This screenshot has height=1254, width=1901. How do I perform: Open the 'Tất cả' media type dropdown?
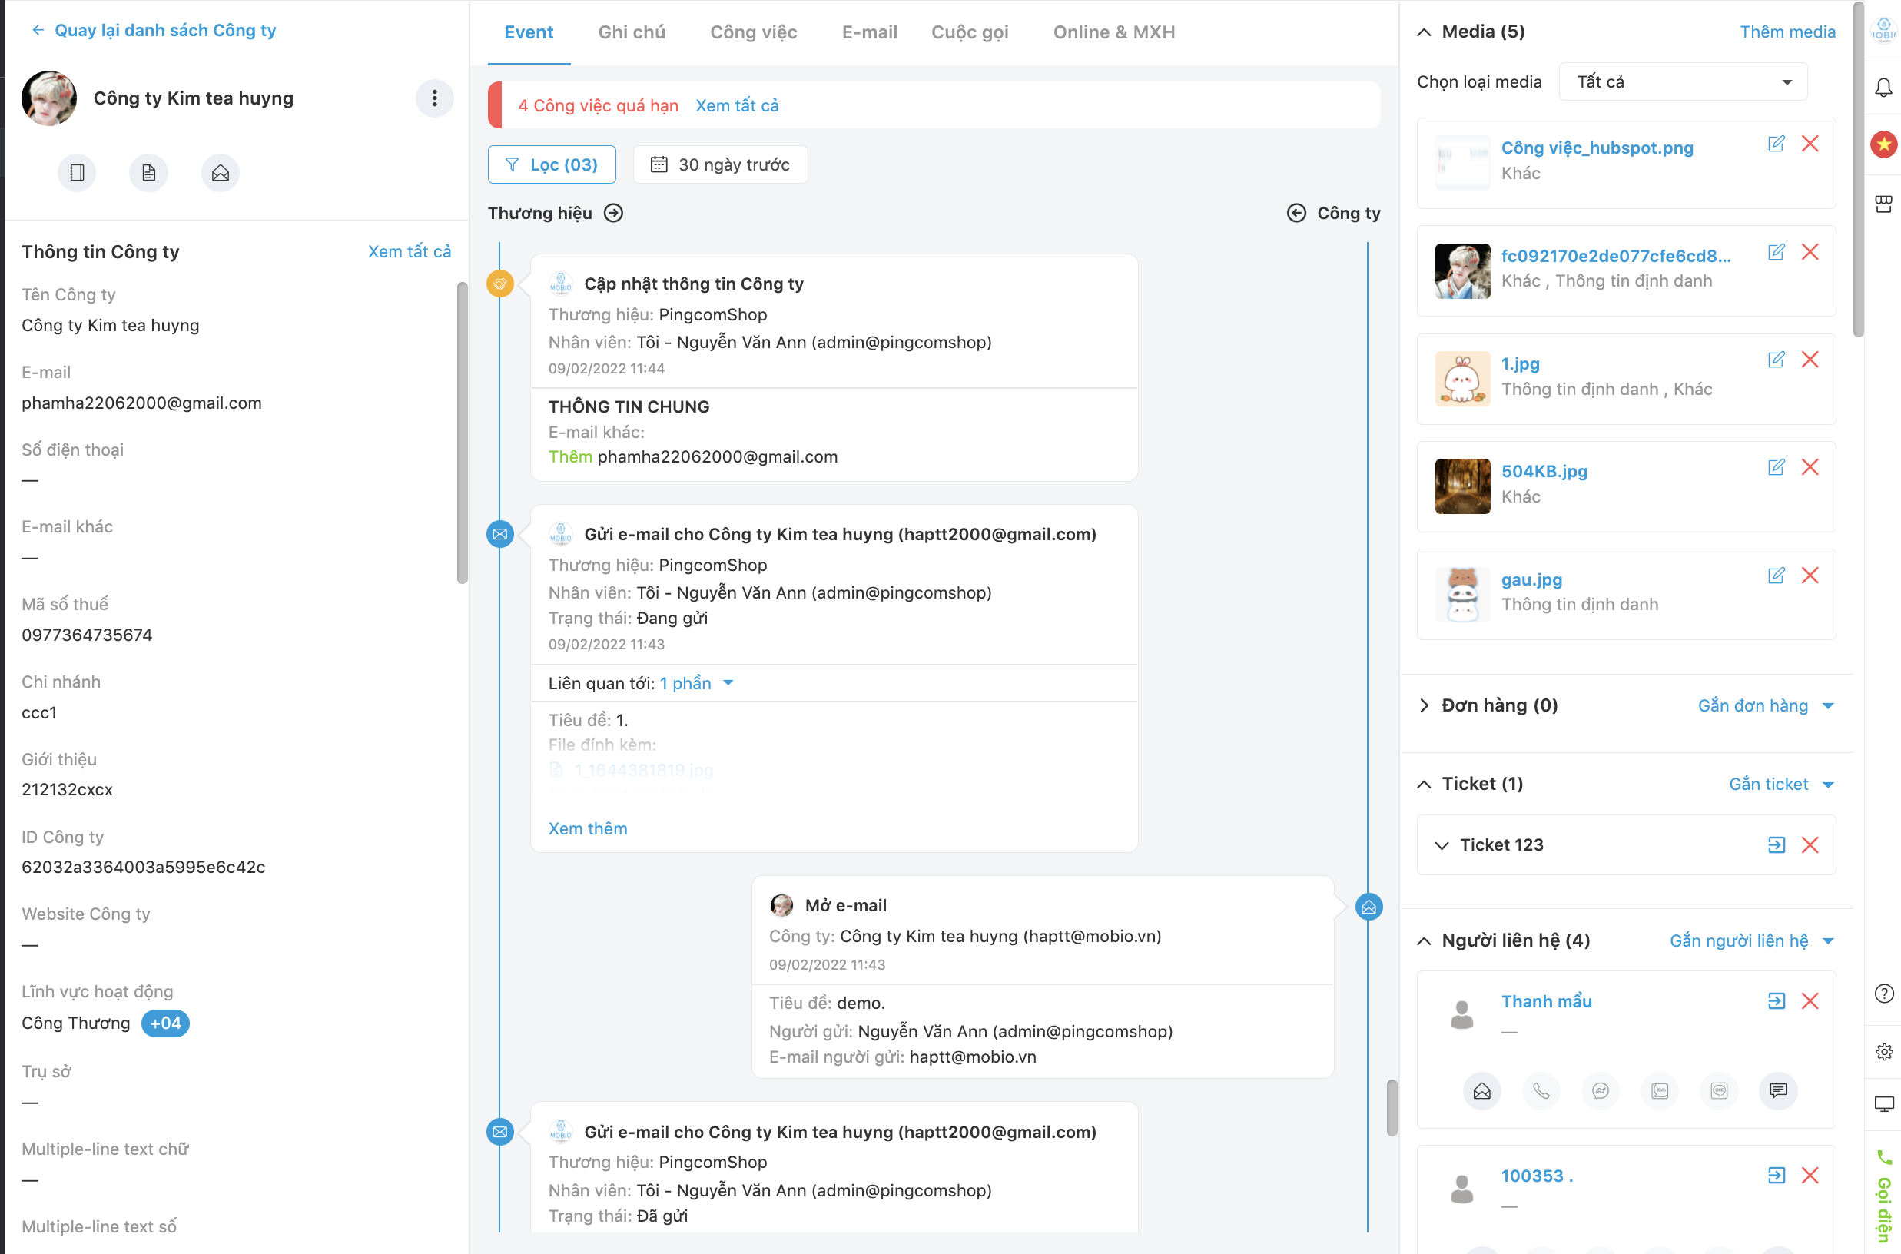[x=1683, y=81]
